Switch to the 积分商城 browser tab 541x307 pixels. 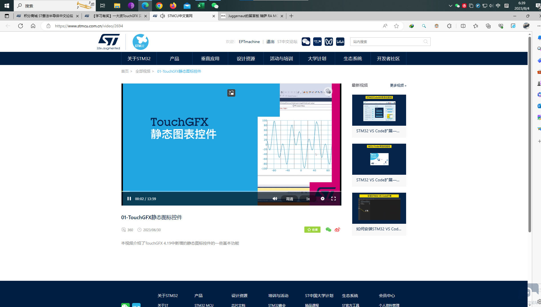tap(48, 16)
